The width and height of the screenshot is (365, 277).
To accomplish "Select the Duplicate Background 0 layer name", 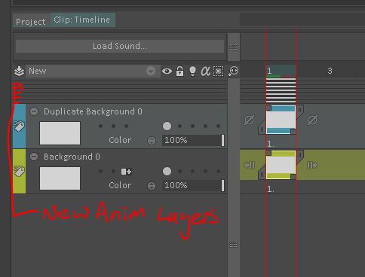I will [93, 111].
